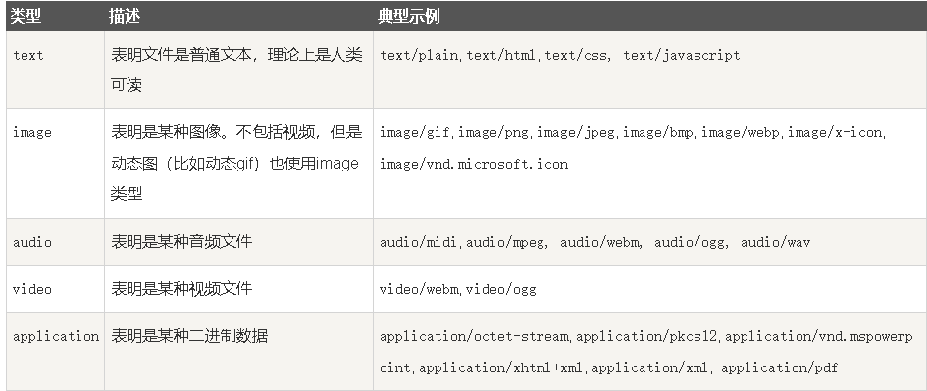Click the image/jpeg example

coord(576,133)
